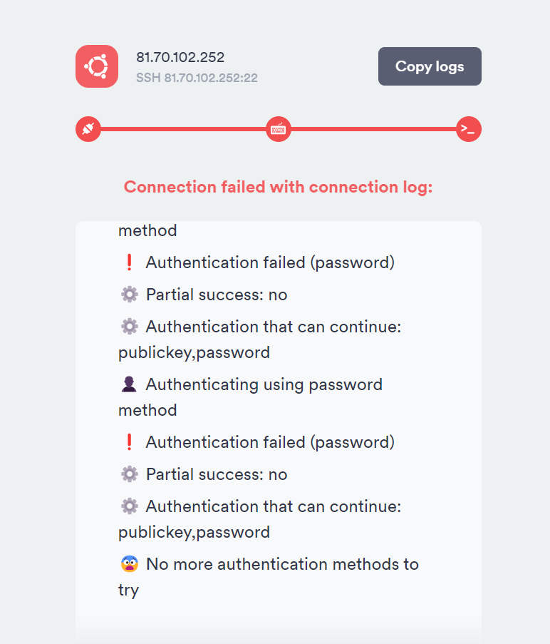Click gear icon beside first Partial success
550x644 pixels.
[129, 295]
